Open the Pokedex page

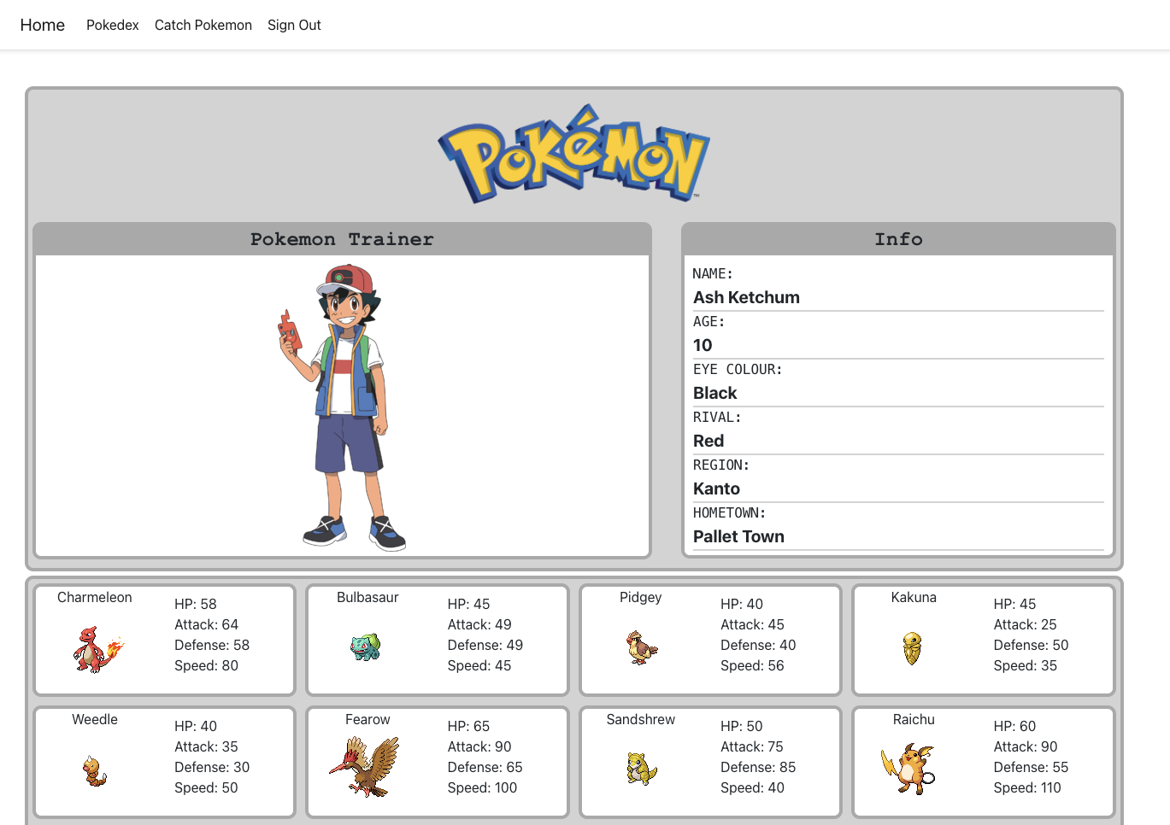[113, 26]
